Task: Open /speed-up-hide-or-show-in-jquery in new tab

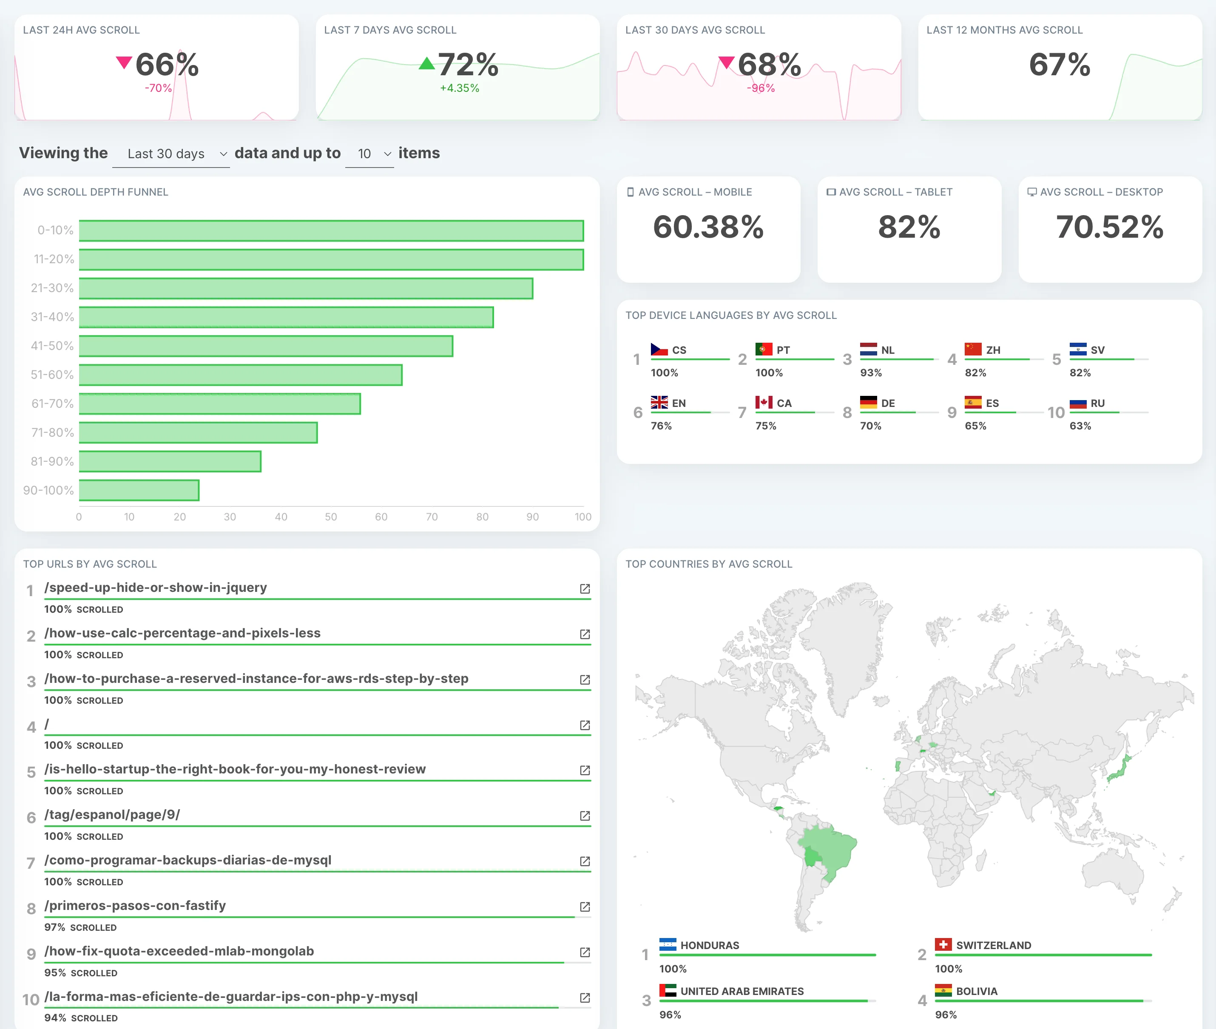Action: 585,589
